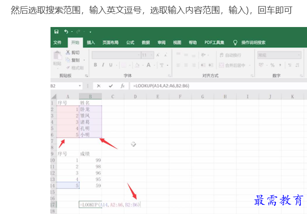Click the Redo arrow icon

point(78,31)
